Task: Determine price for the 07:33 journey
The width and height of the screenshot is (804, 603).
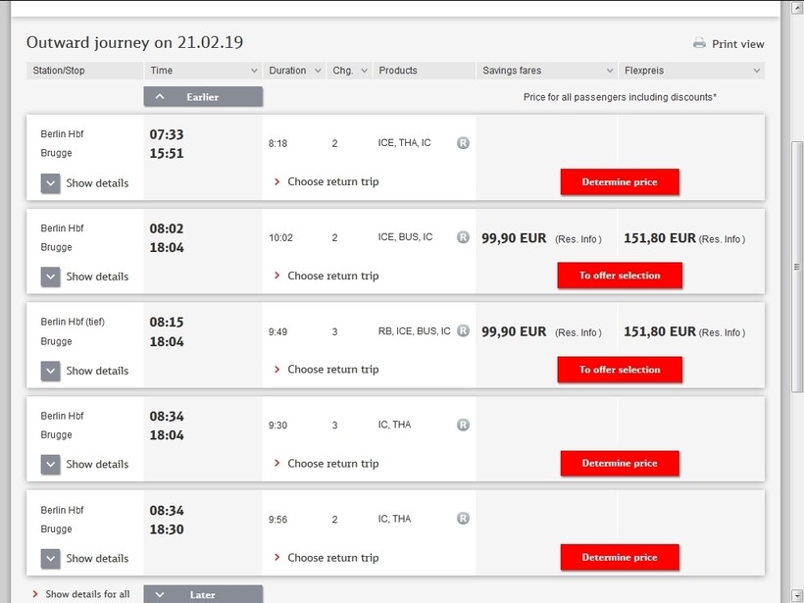Action: point(620,182)
